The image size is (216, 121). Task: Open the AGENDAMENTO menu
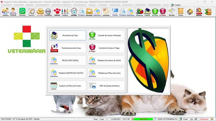[x=42, y=5]
